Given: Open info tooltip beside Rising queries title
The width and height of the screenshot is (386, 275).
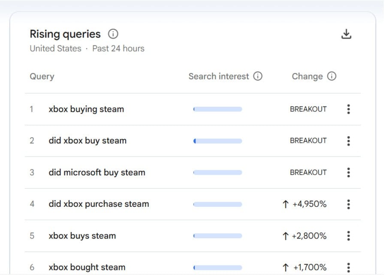Looking at the screenshot, I should [113, 34].
